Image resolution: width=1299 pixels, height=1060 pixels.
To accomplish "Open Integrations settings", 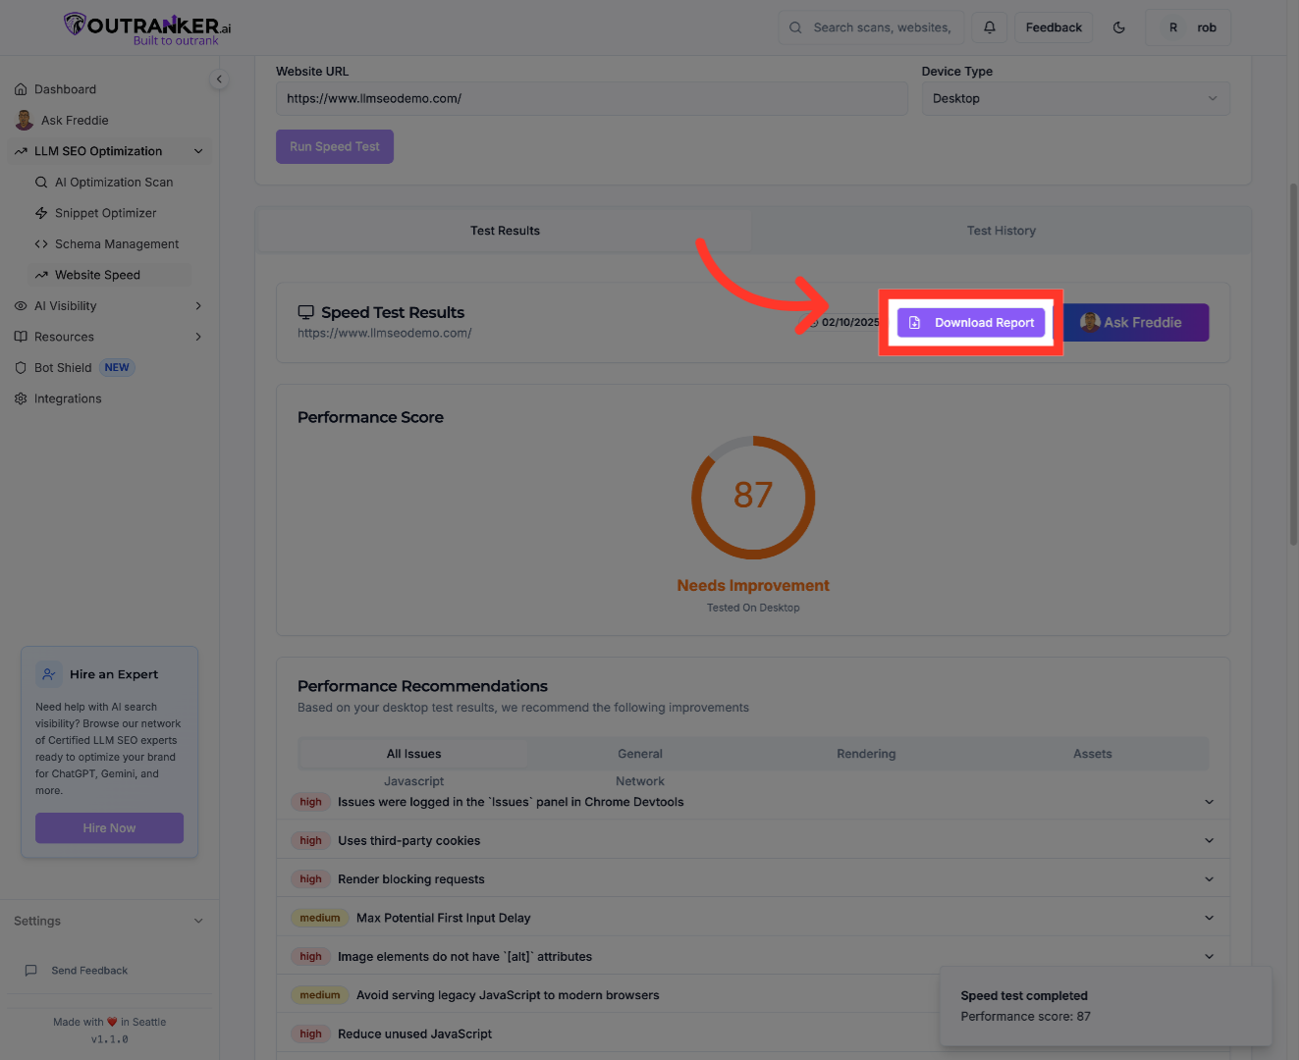I will click(68, 398).
